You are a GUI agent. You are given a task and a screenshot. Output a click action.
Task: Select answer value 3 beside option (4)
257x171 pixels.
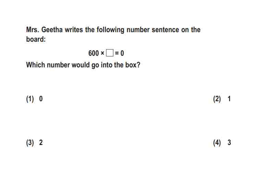click(229, 142)
